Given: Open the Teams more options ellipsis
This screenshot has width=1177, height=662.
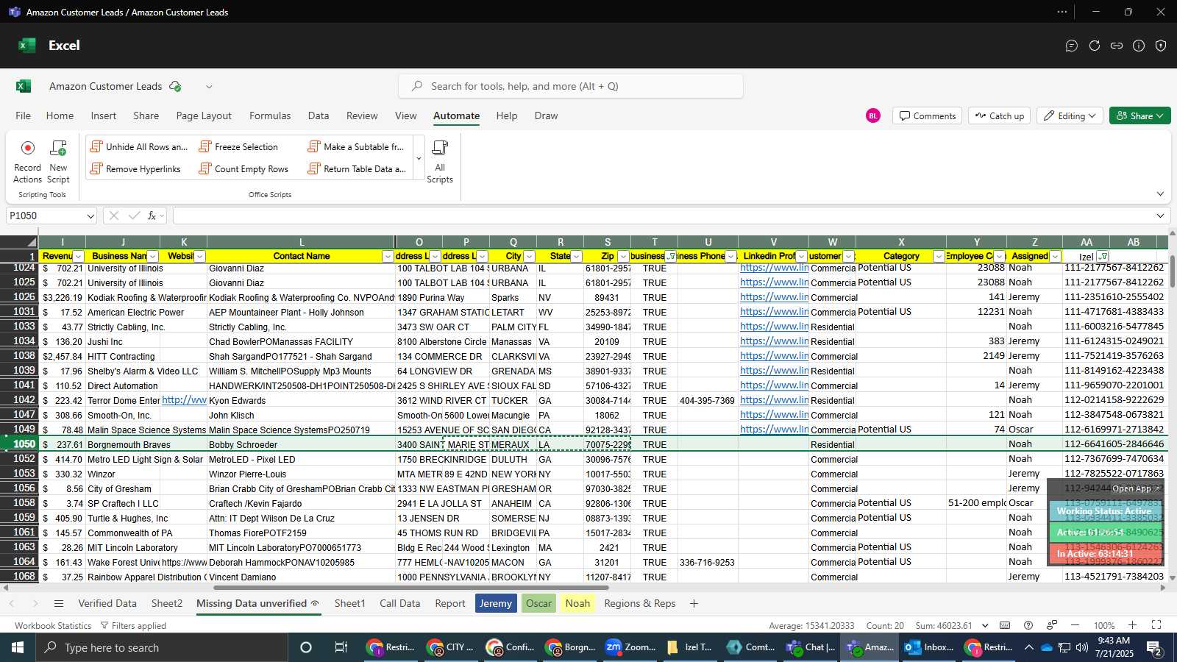Looking at the screenshot, I should 1062,12.
